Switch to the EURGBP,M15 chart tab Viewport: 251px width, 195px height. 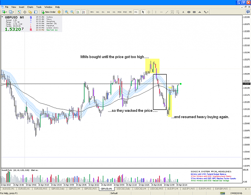tap(221, 189)
